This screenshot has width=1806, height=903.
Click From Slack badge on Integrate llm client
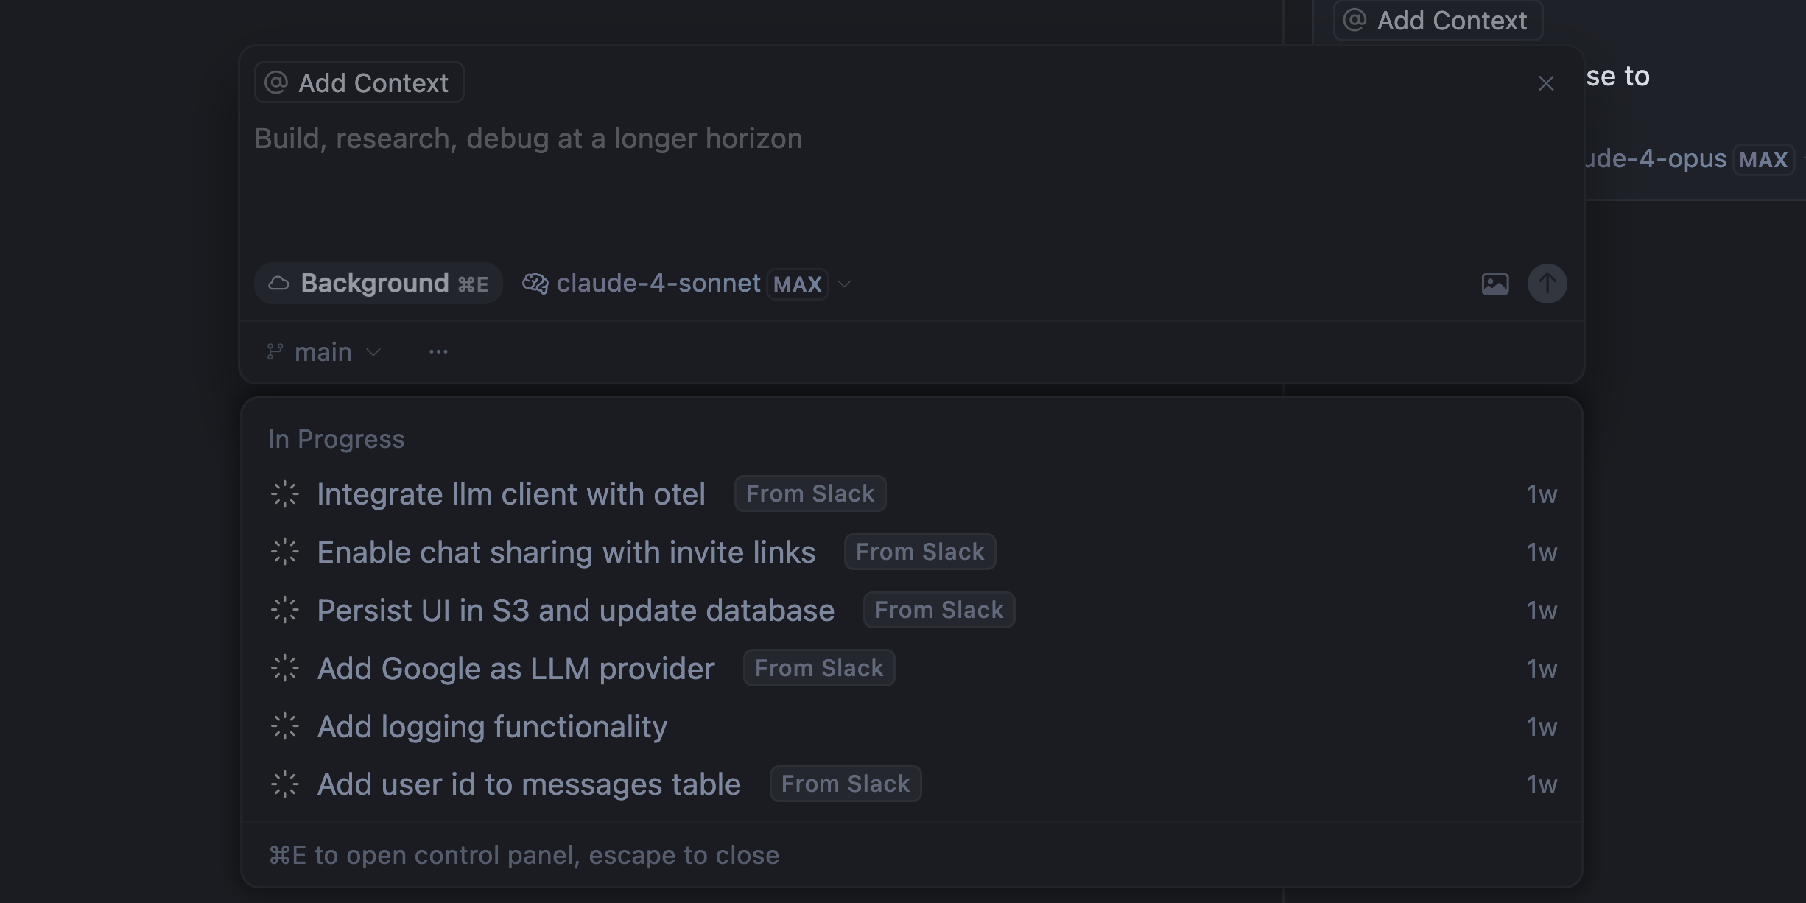pyautogui.click(x=809, y=493)
